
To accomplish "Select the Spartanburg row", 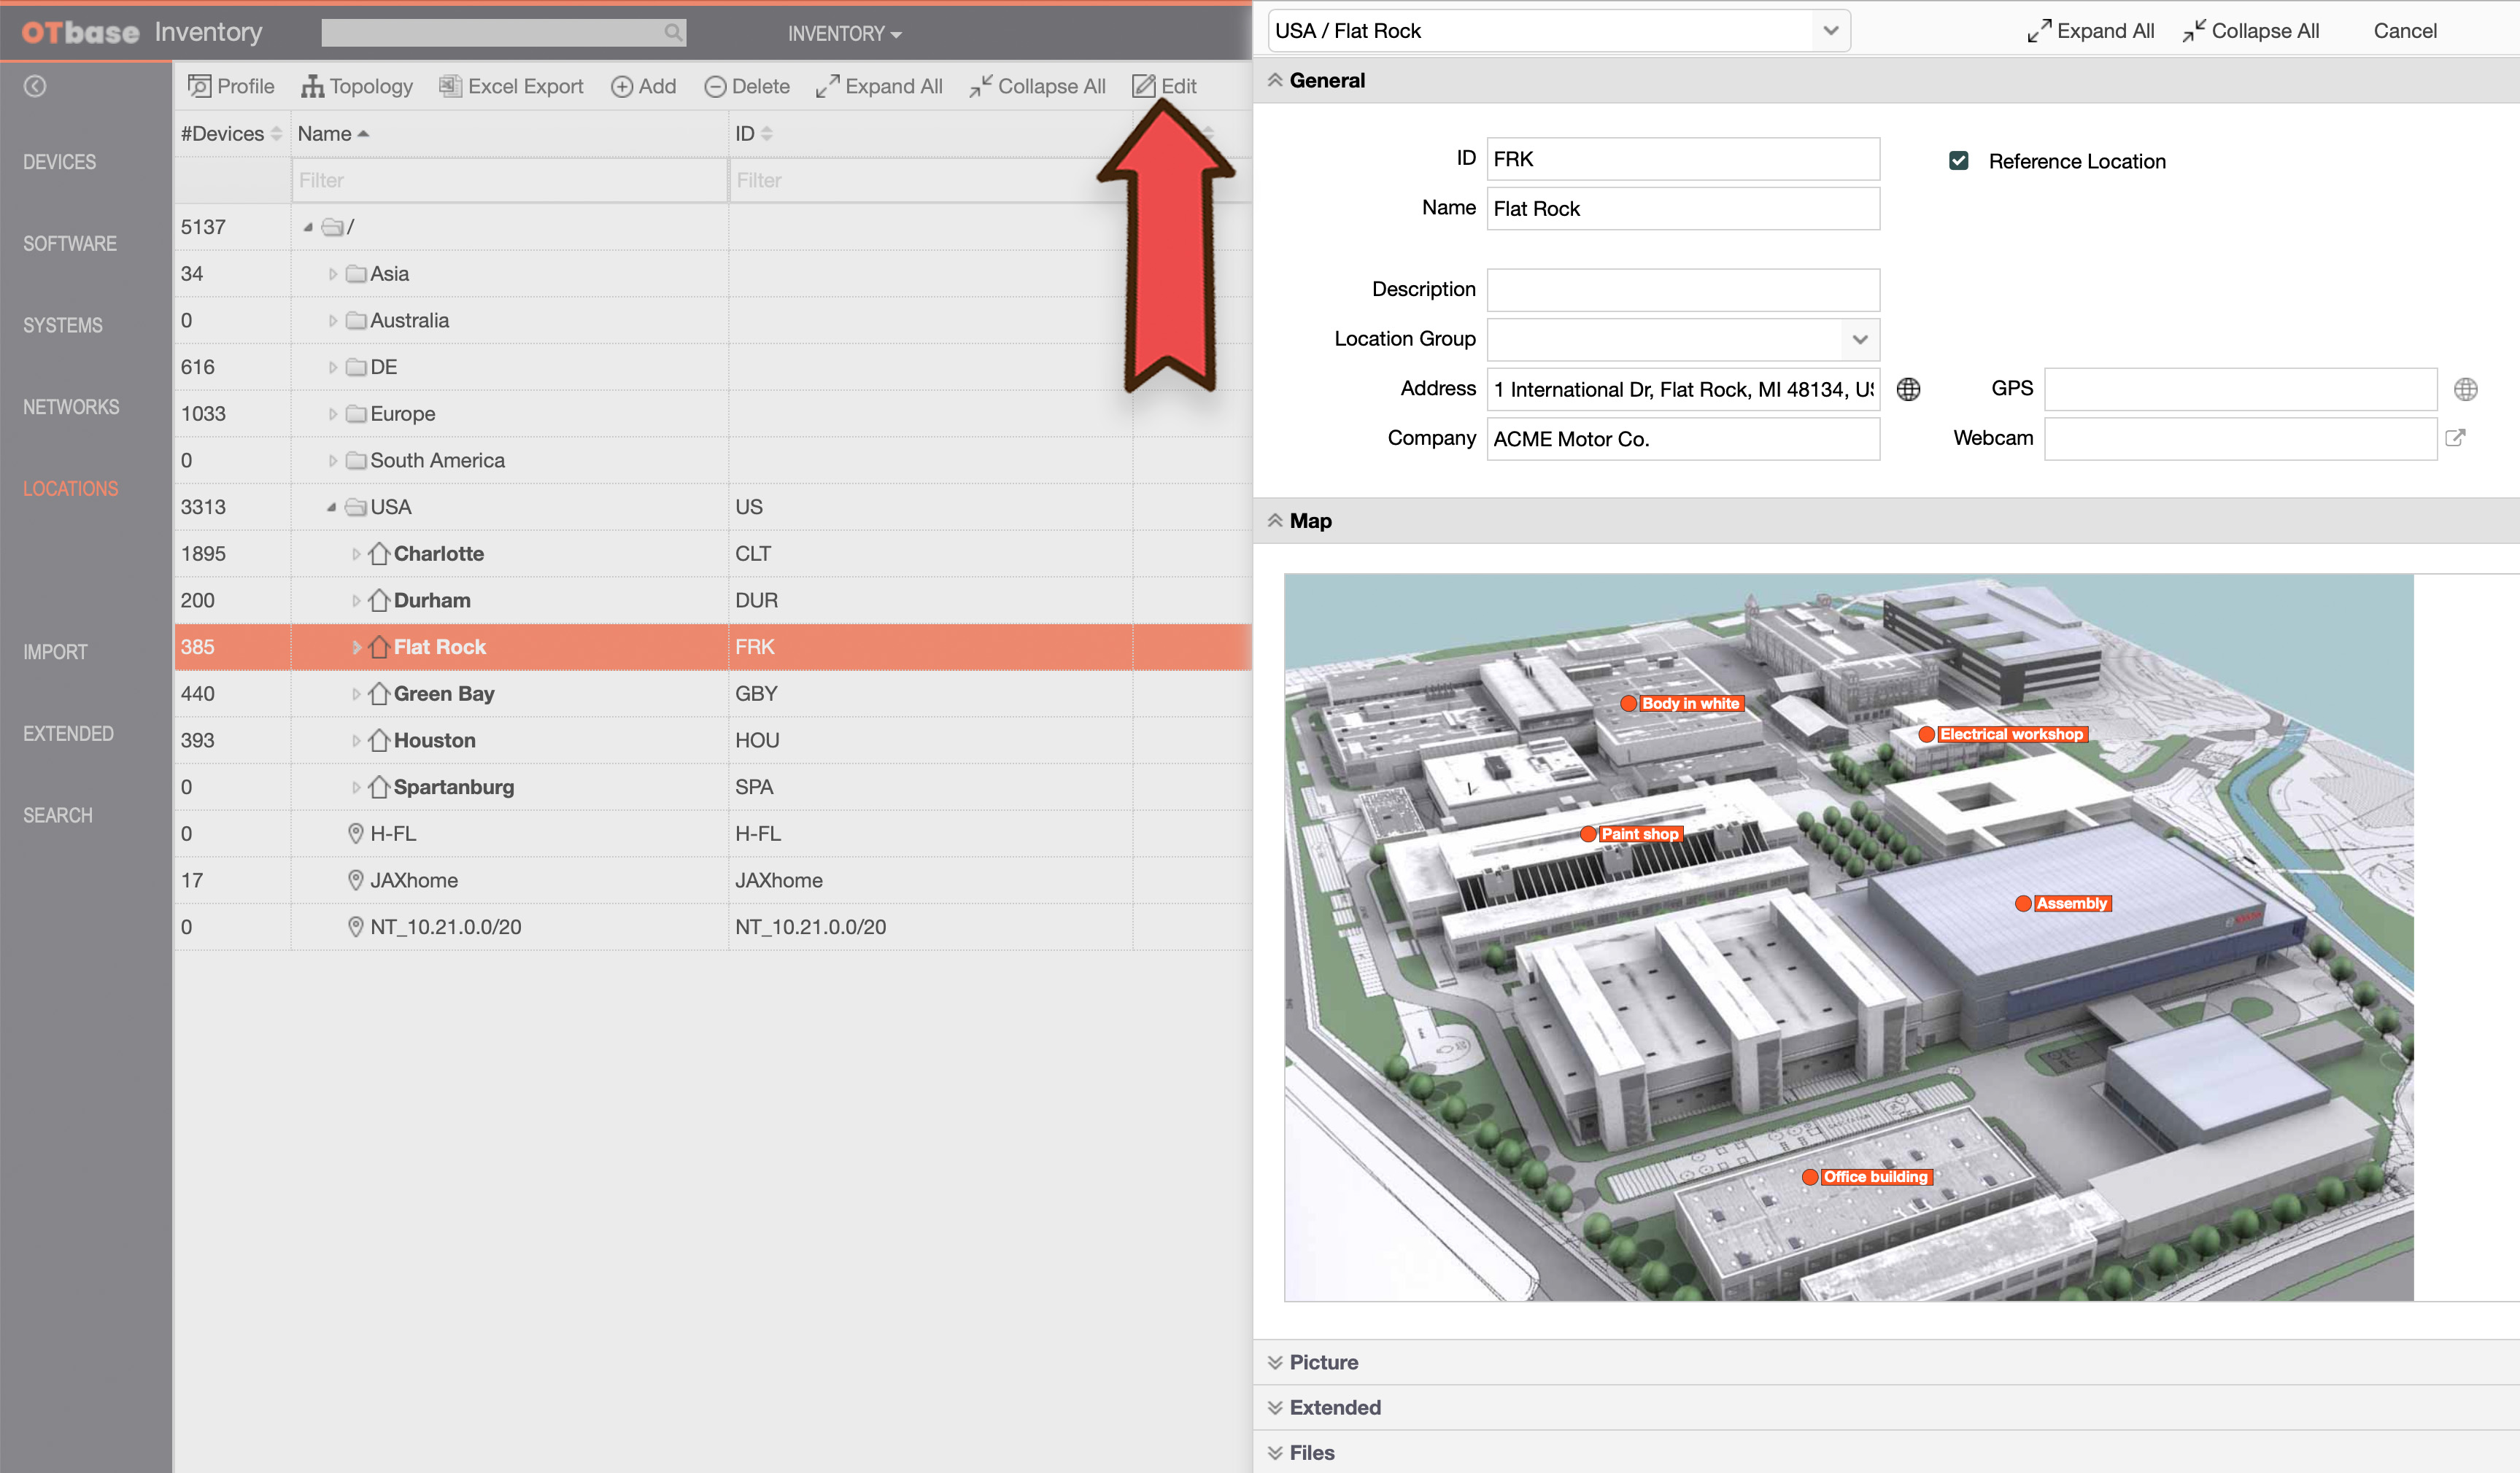I will (713, 787).
